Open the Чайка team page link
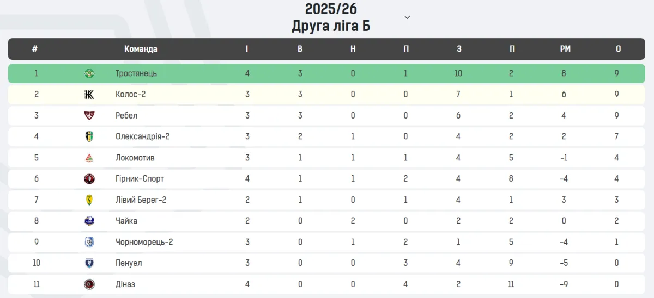Viewport: 654px width, 298px height. coord(126,221)
